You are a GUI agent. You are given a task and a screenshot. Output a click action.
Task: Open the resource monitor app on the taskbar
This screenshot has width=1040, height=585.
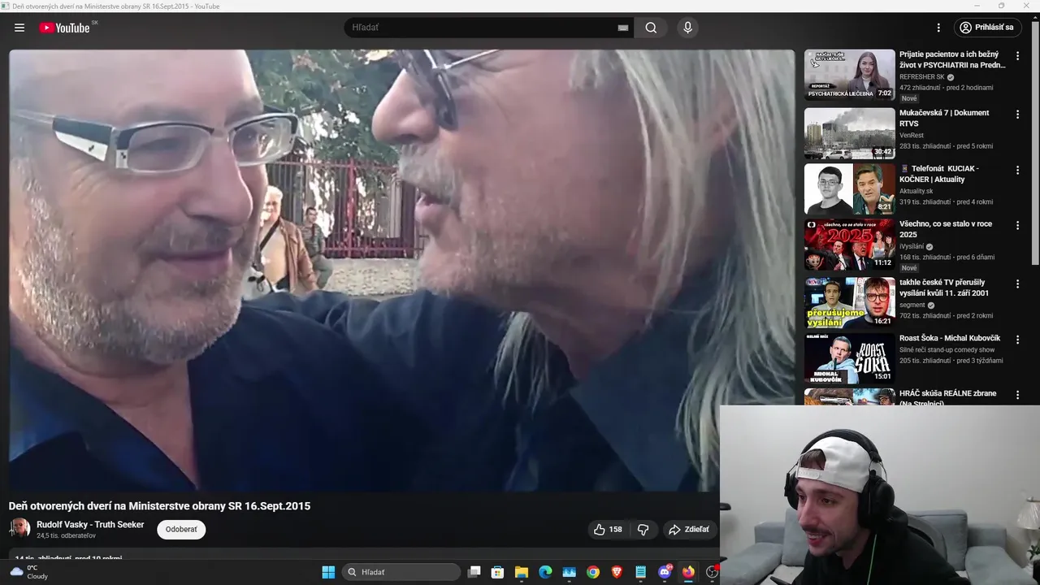pyautogui.click(x=570, y=572)
